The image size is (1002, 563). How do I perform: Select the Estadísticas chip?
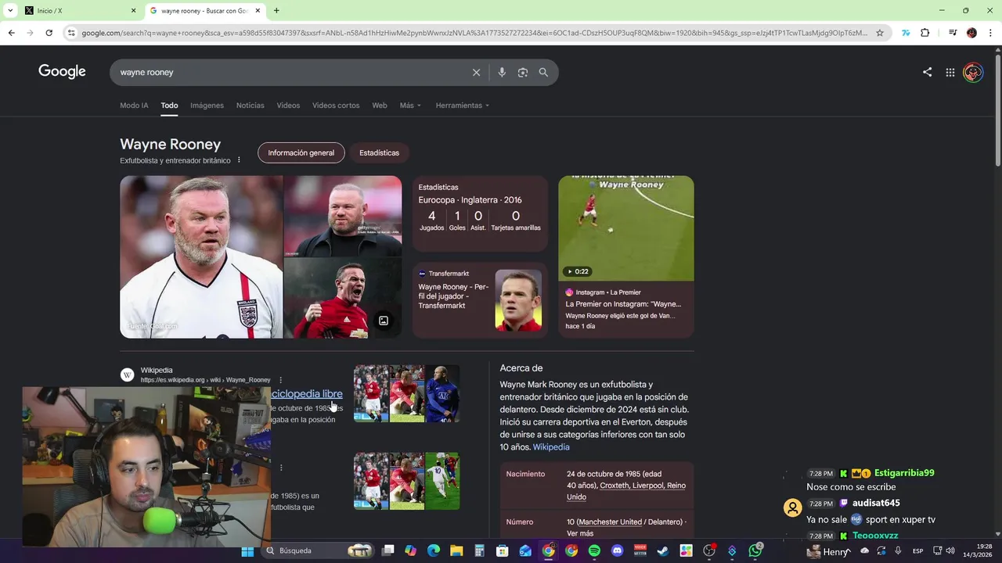[379, 152]
